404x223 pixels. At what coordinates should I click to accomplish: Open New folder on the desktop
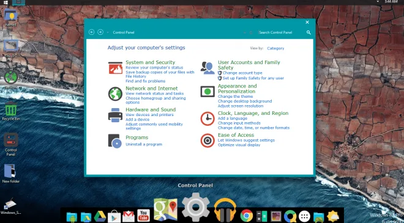pyautogui.click(x=11, y=174)
